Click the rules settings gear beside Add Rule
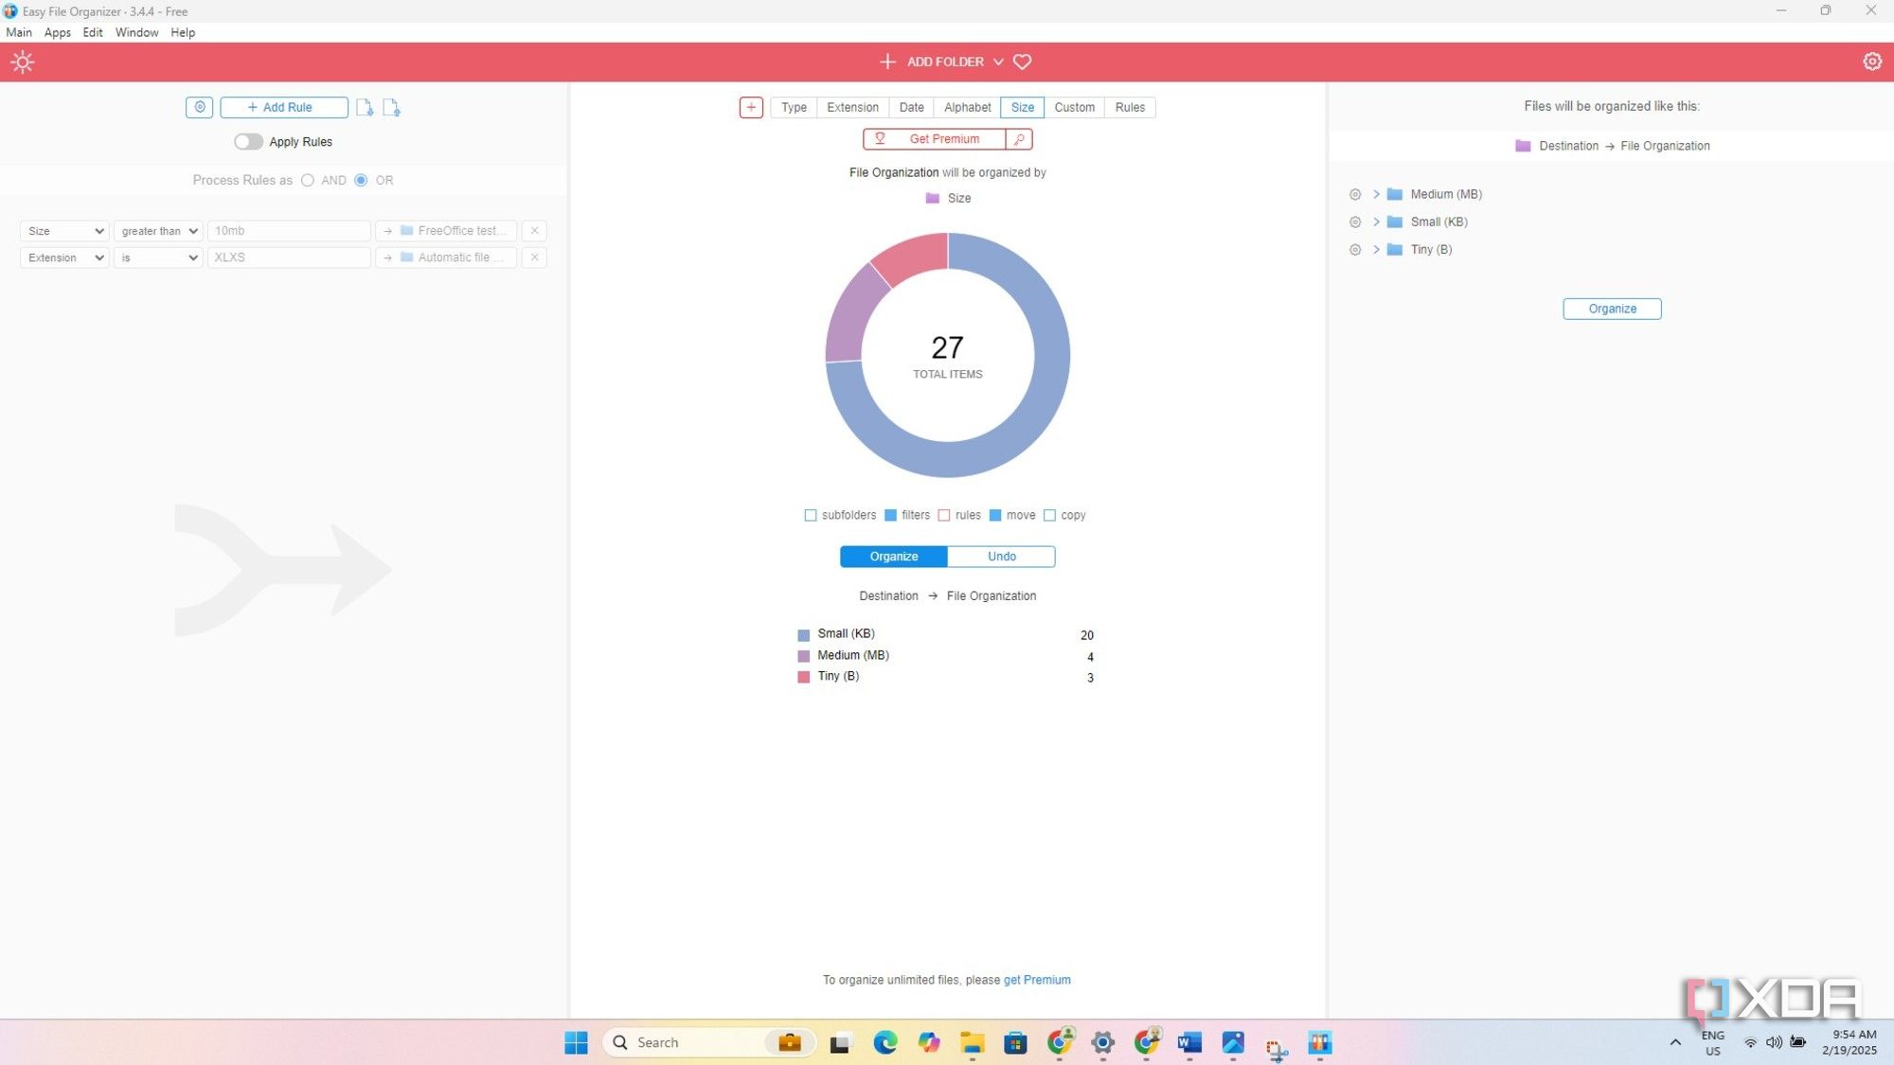 [200, 107]
